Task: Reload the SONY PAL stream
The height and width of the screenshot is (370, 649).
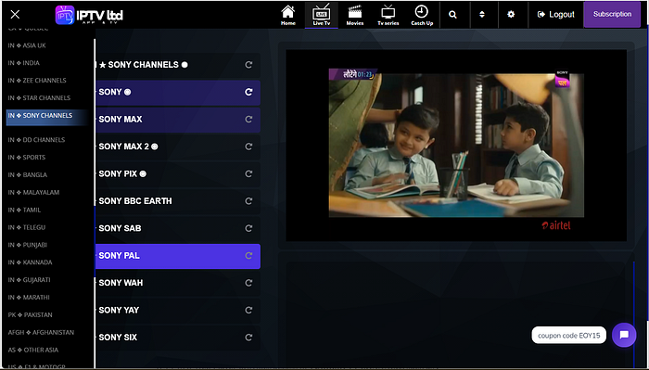Action: [x=248, y=255]
